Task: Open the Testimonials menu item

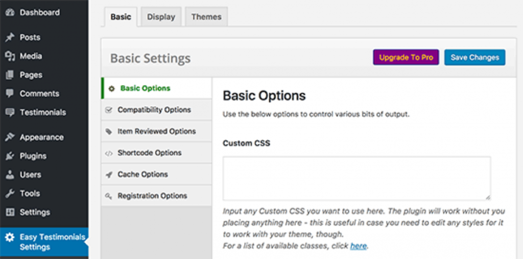Action: (x=44, y=113)
